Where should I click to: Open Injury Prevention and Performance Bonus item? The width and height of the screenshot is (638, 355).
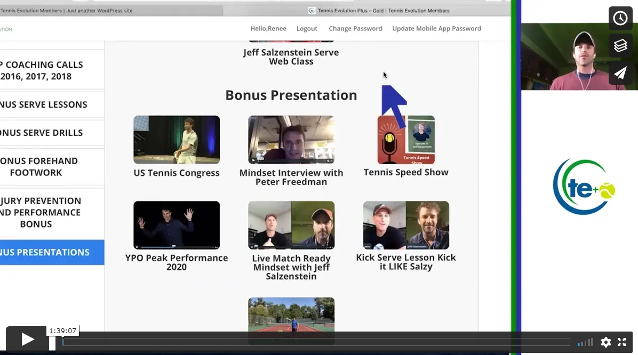coord(52,212)
